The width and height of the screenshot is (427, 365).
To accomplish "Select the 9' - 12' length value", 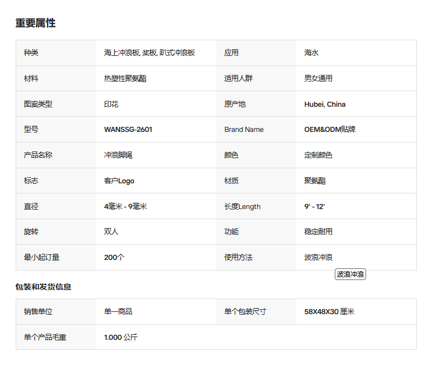I will point(314,206).
